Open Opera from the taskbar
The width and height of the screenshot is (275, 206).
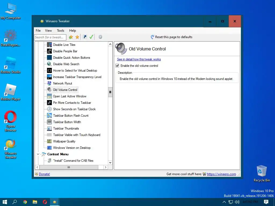tap(45, 202)
